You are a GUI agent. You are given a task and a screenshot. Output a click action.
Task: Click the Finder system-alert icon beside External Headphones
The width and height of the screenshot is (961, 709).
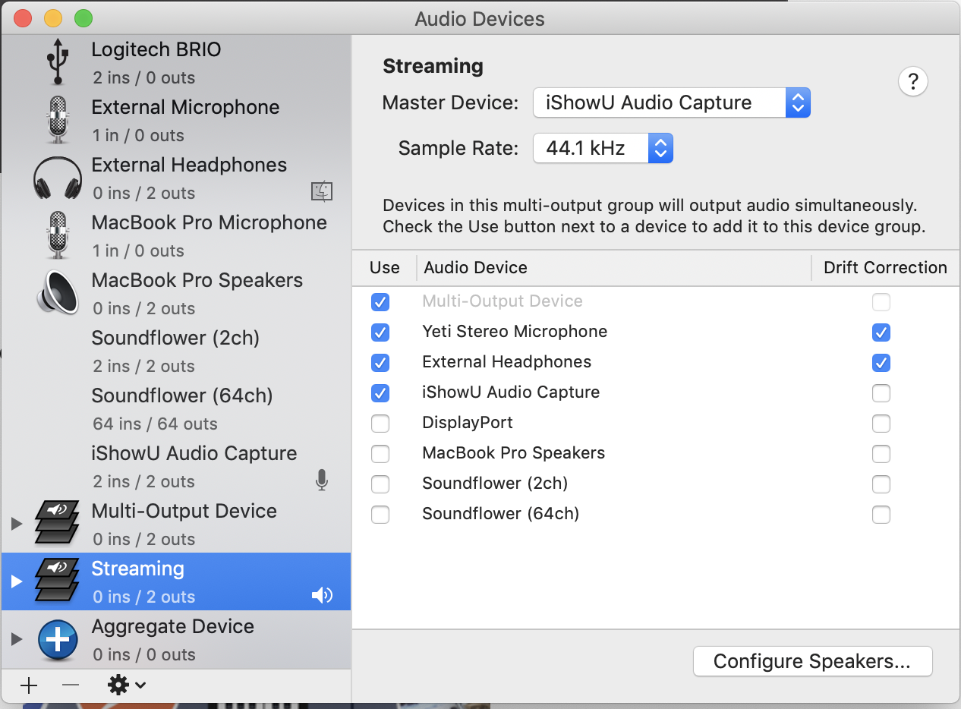coord(322,191)
